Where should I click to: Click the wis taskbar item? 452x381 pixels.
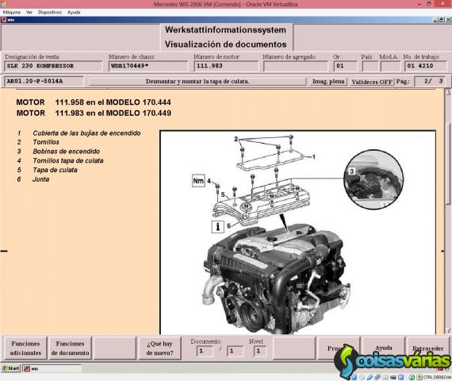point(52,368)
